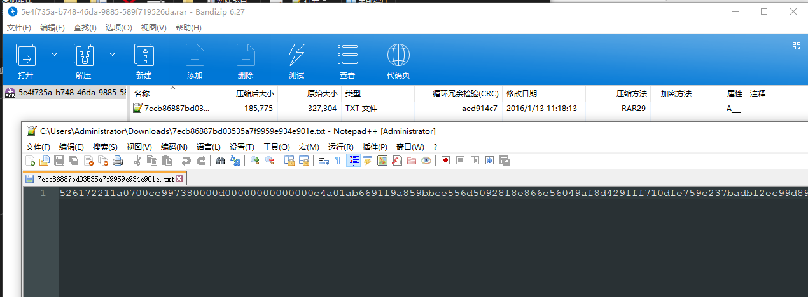Toggle the Indent Guide icon

(353, 161)
